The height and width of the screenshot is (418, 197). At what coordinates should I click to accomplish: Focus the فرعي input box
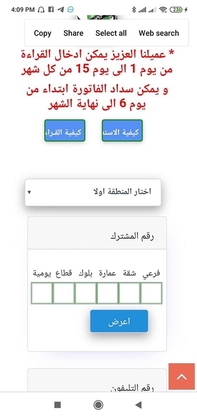(x=151, y=293)
